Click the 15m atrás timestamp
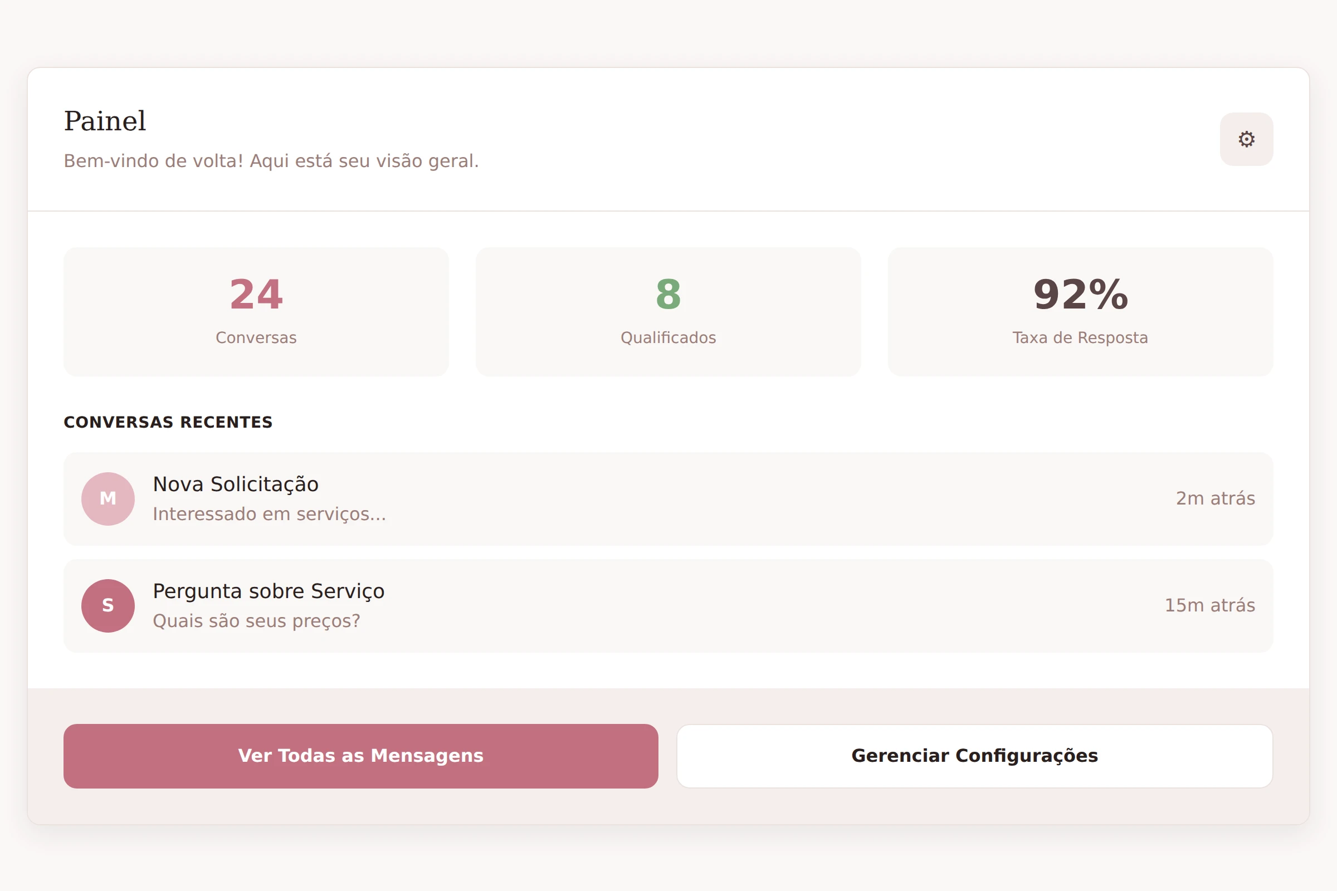The height and width of the screenshot is (891, 1337). 1209,605
